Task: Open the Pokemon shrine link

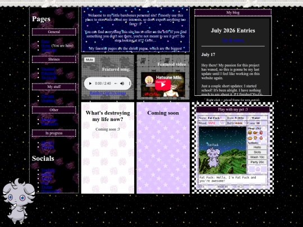Action: click(48, 73)
